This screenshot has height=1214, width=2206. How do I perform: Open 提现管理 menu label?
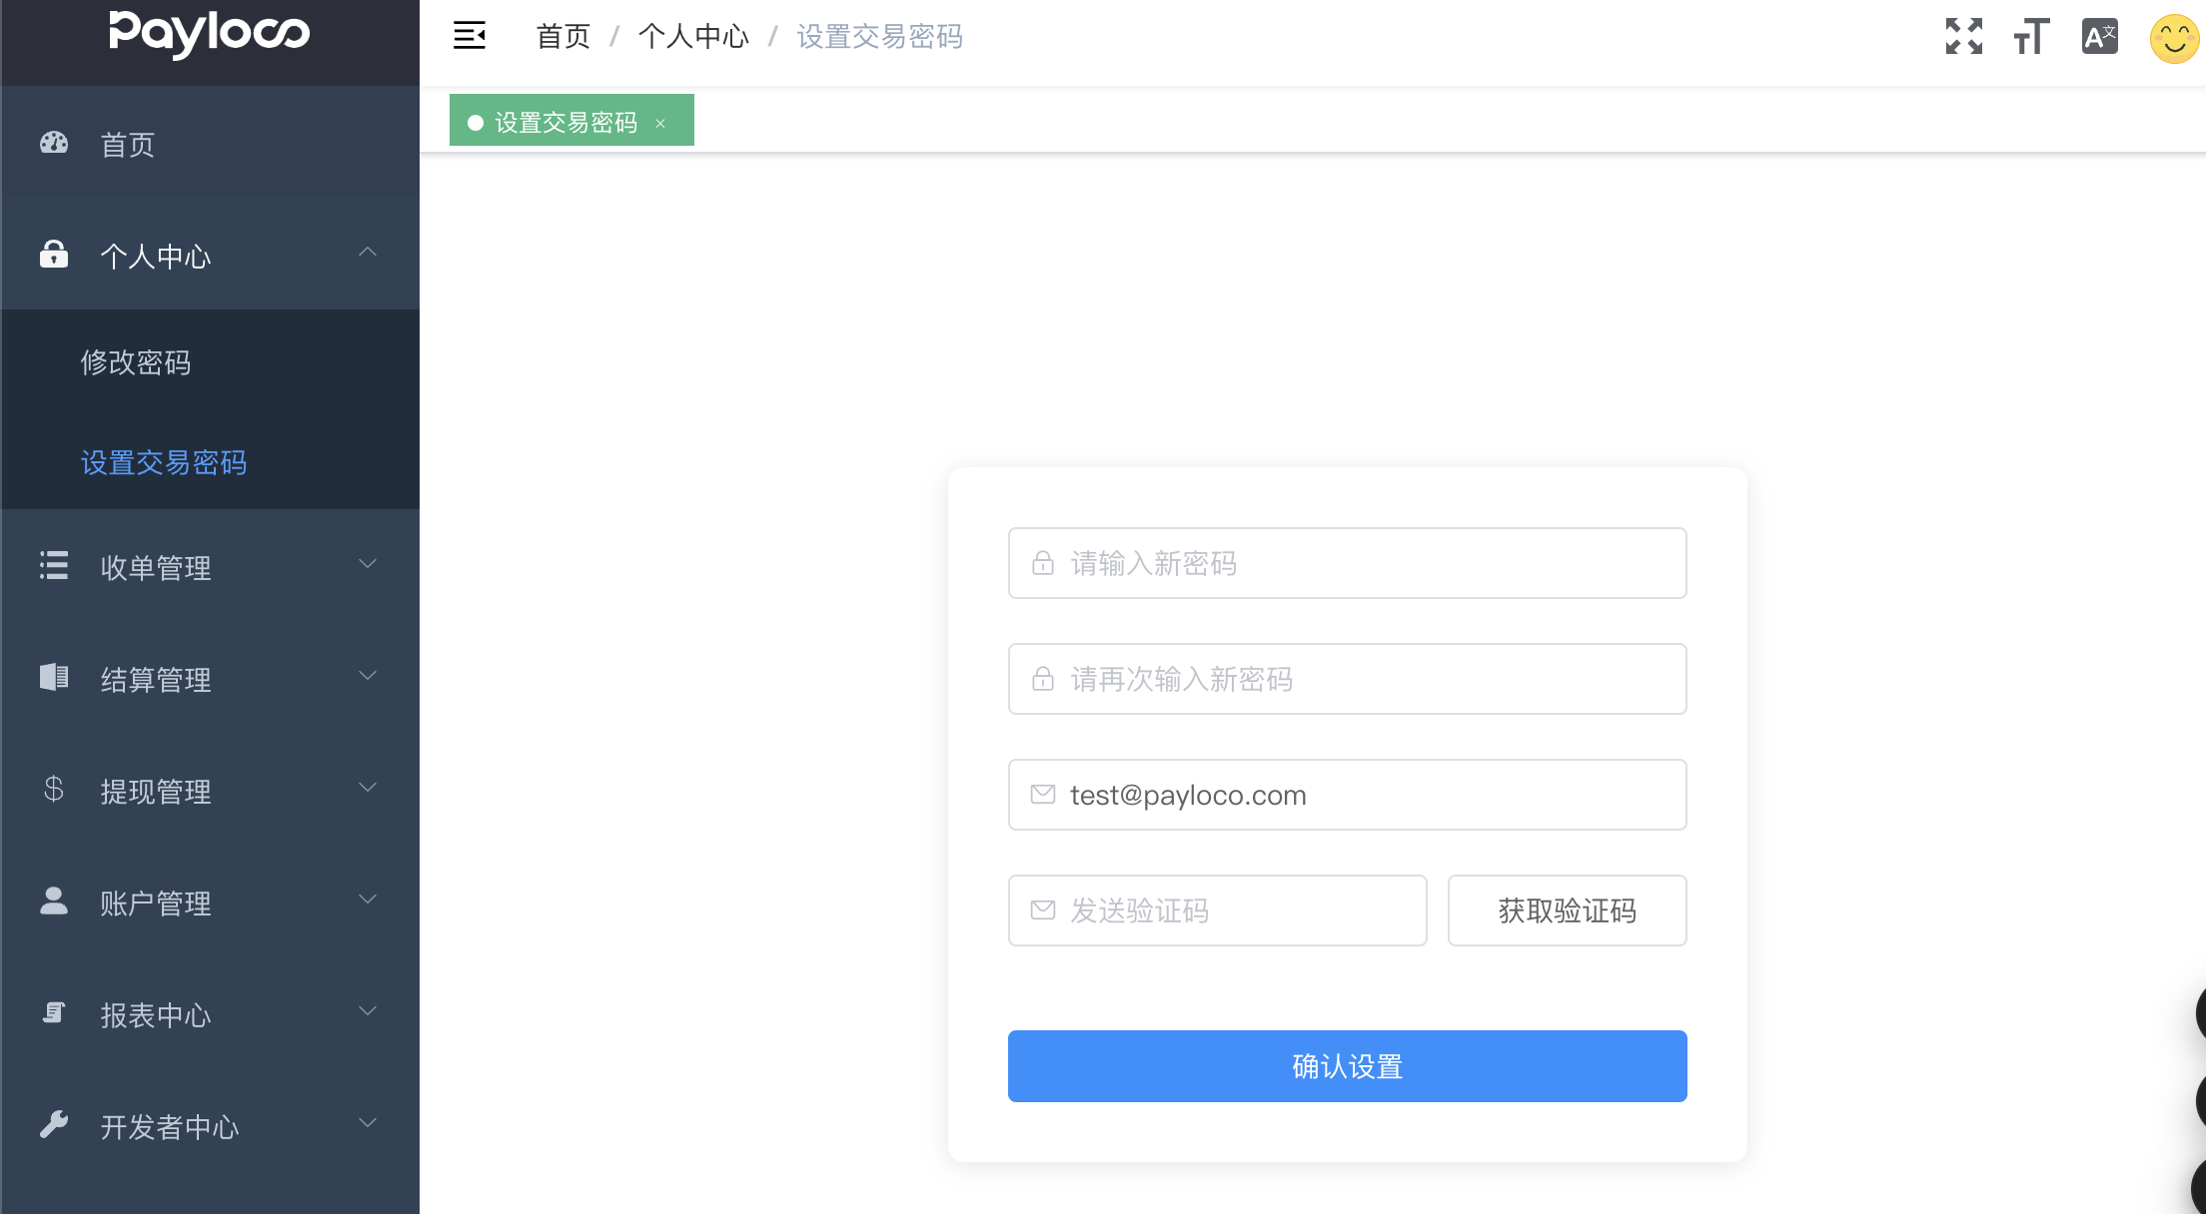(x=156, y=792)
